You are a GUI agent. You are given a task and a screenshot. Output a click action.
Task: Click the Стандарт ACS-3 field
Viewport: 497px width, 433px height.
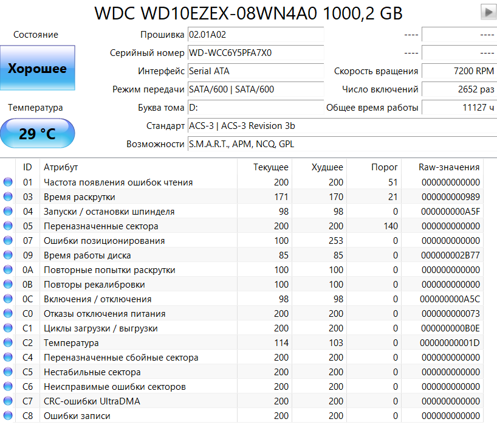[342, 126]
